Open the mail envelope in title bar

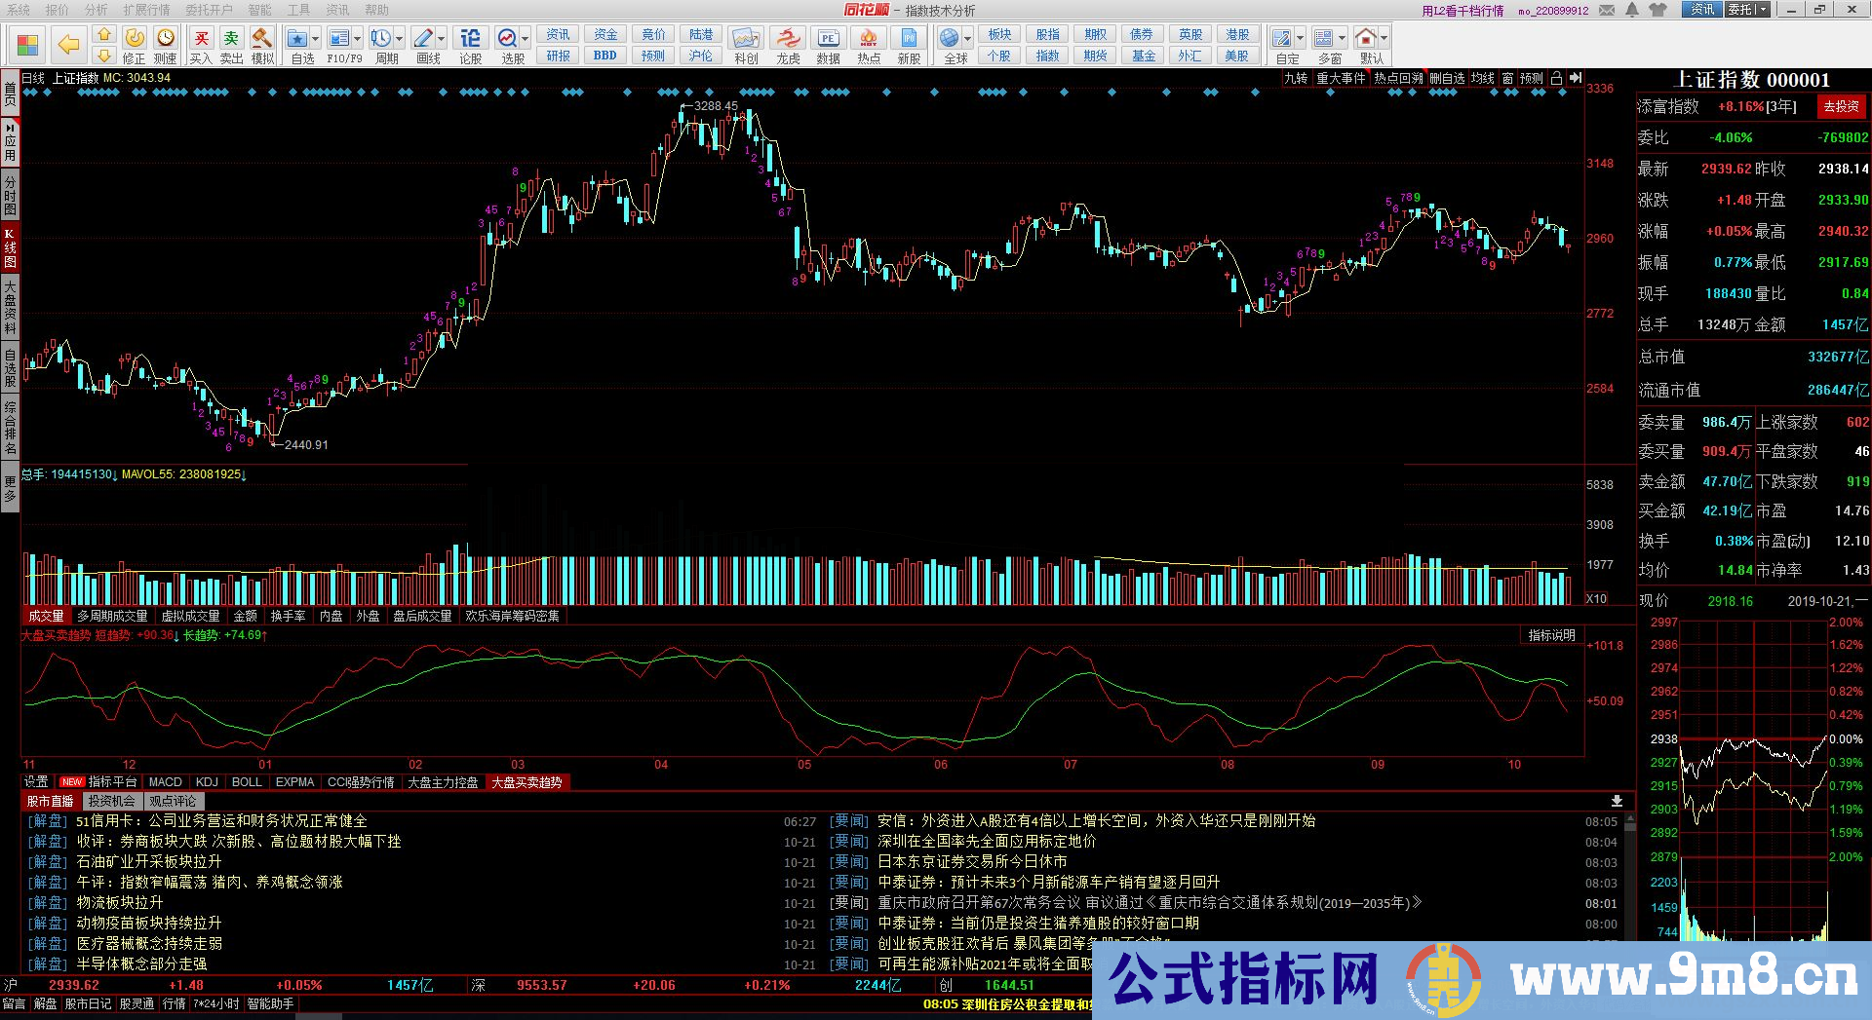click(1606, 10)
